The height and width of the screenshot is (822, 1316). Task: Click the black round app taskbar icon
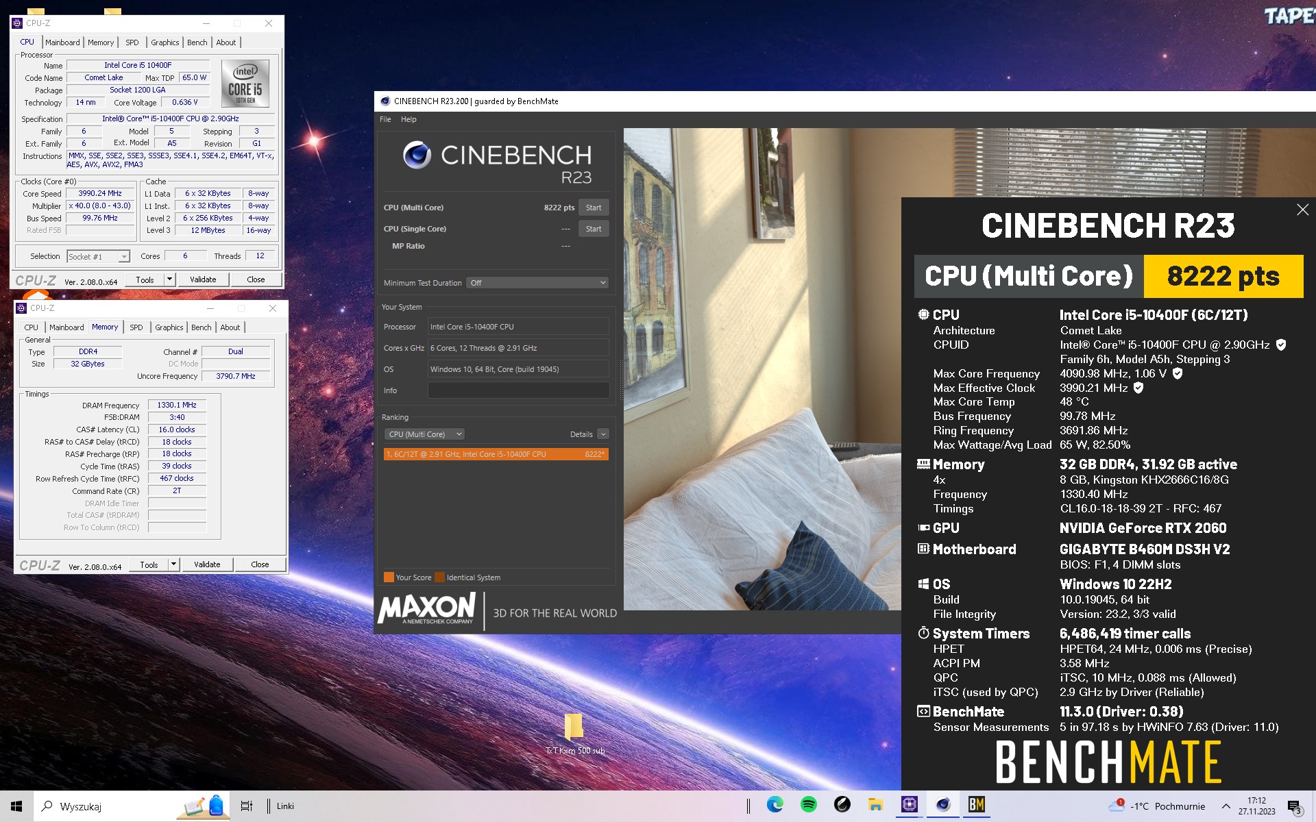coord(842,805)
